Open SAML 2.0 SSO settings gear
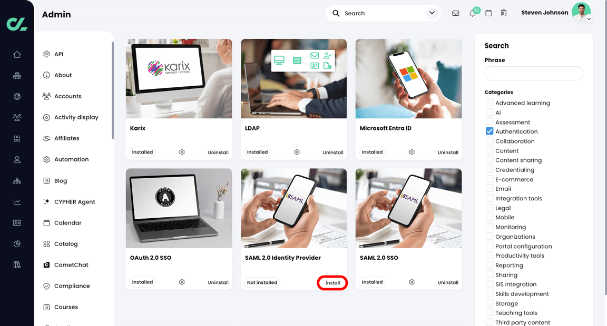Screen dimensions: 607x326 [x=412, y=282]
